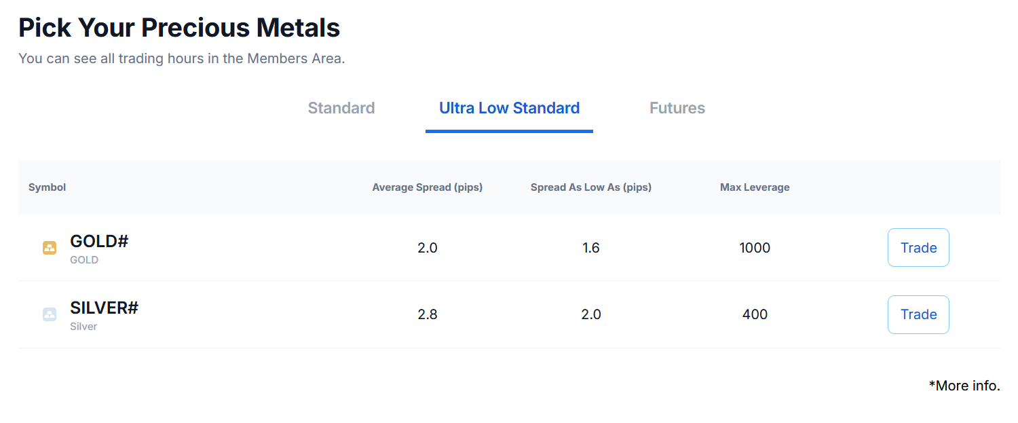Click the SILVER# symbol name
The height and width of the screenshot is (423, 1018).
[x=104, y=308]
